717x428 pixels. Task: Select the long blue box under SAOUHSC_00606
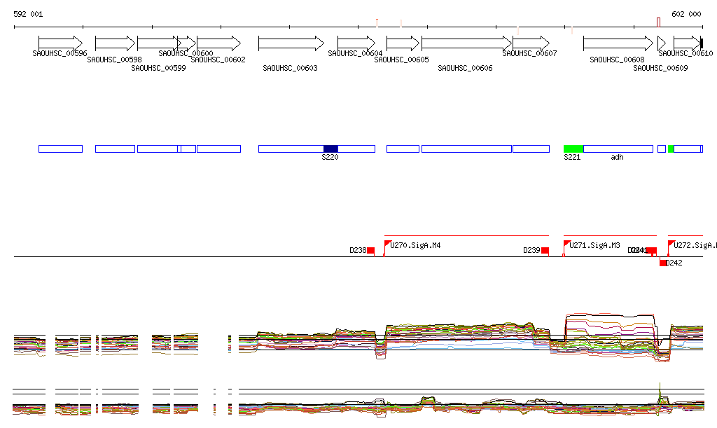pos(466,149)
